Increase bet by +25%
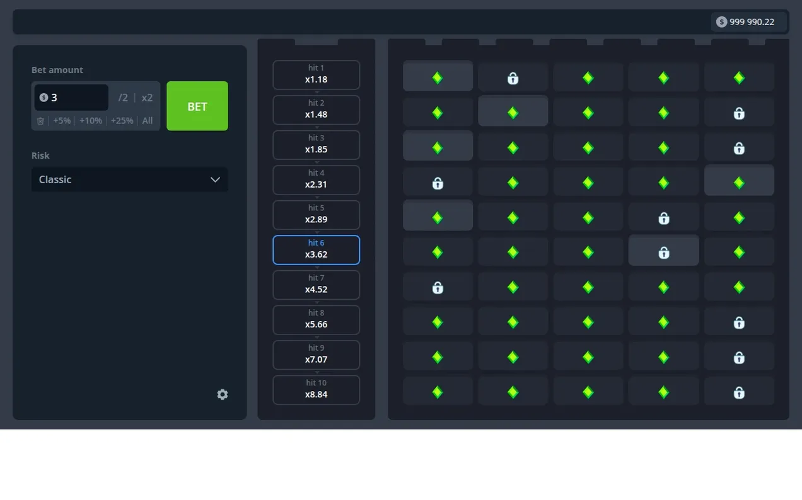The image size is (802, 500). click(122, 121)
